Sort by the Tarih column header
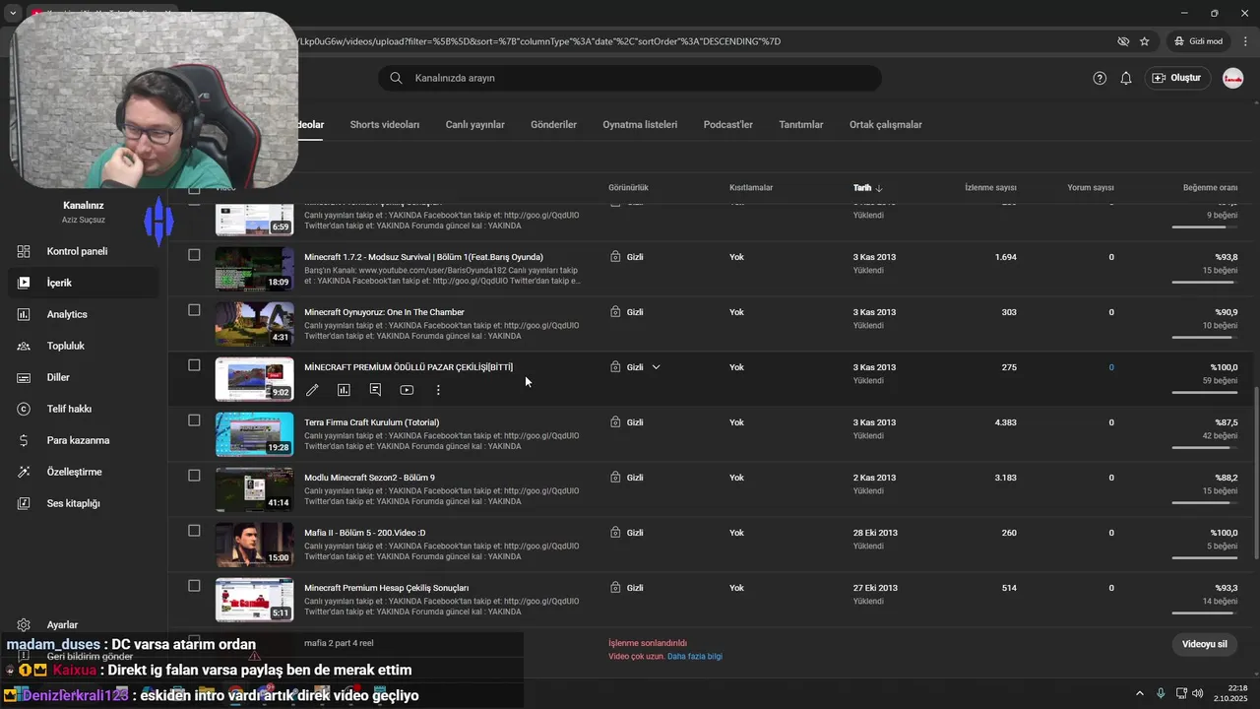 pos(862,188)
